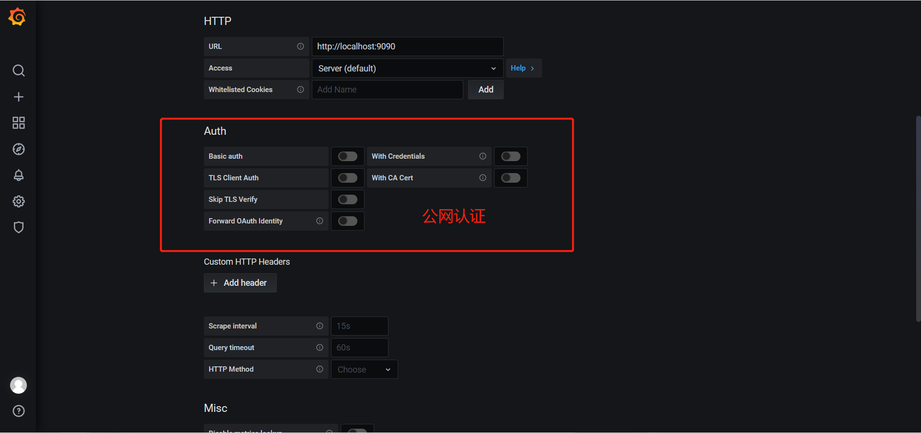Click the Create plus icon in sidebar
Viewport: 921px width, 433px height.
[18, 97]
